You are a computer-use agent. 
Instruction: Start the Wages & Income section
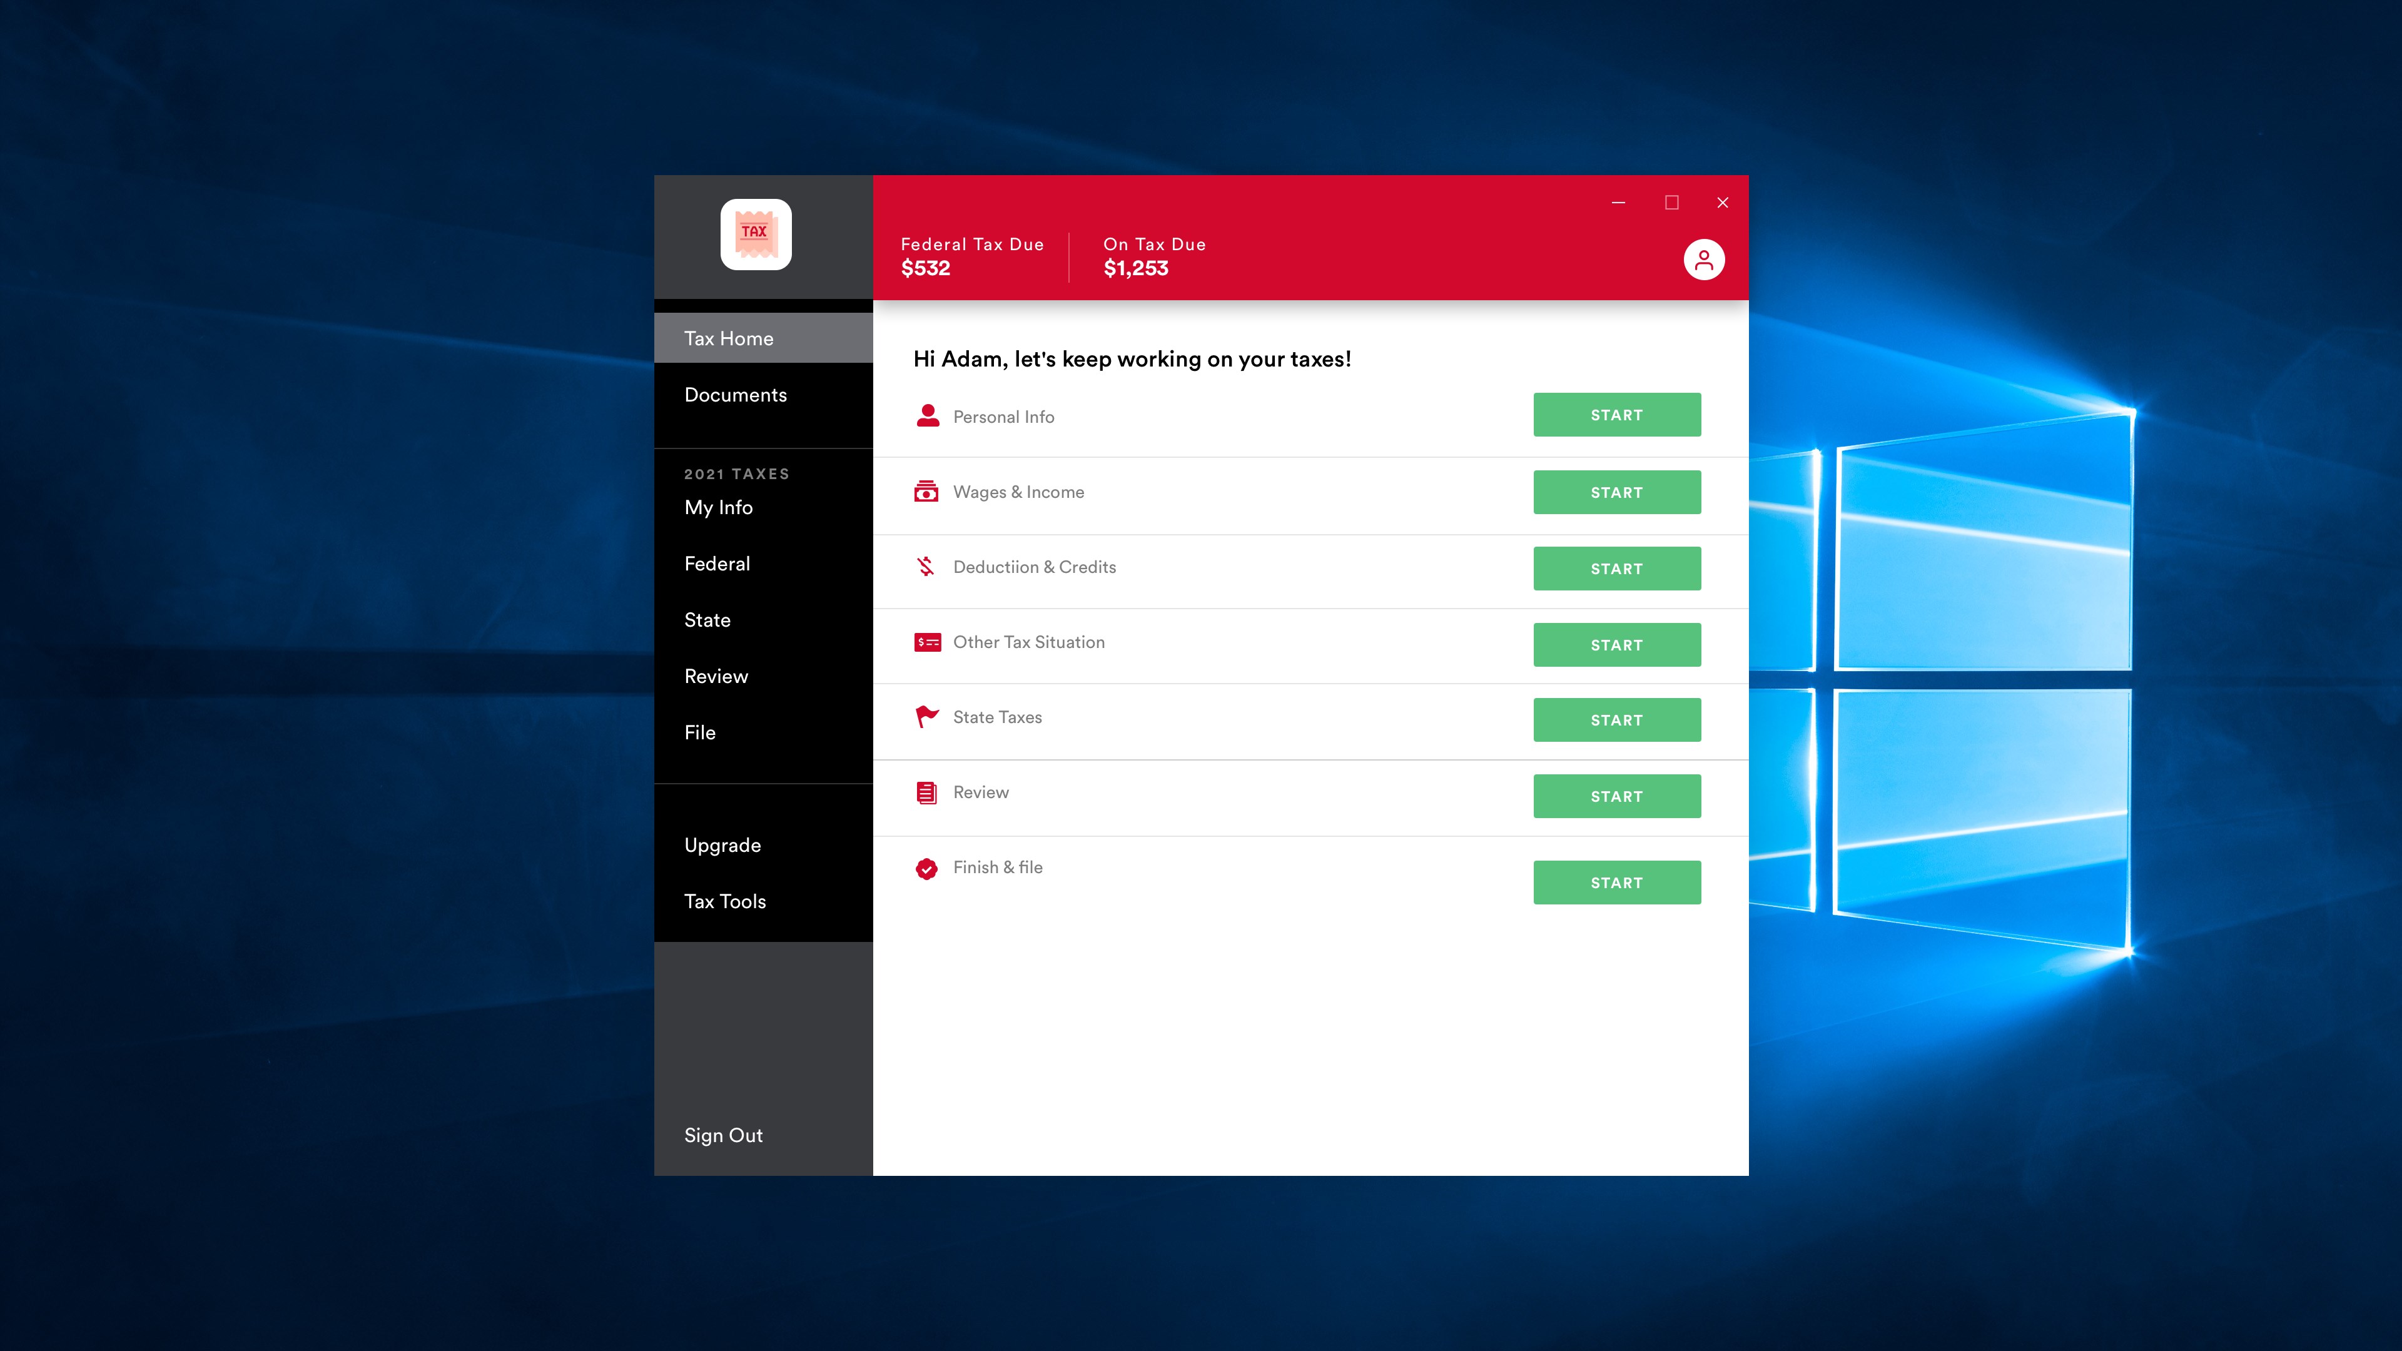(1617, 492)
